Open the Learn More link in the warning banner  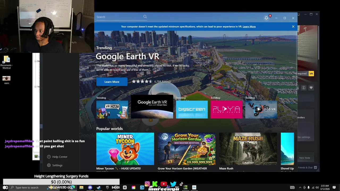tap(249, 27)
